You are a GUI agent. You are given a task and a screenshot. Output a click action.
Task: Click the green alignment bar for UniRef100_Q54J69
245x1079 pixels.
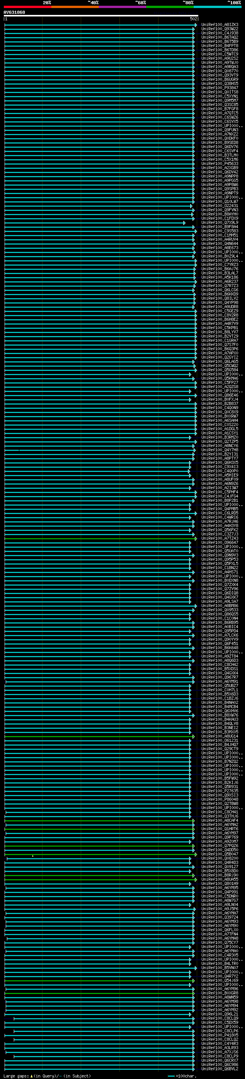[100, 981]
